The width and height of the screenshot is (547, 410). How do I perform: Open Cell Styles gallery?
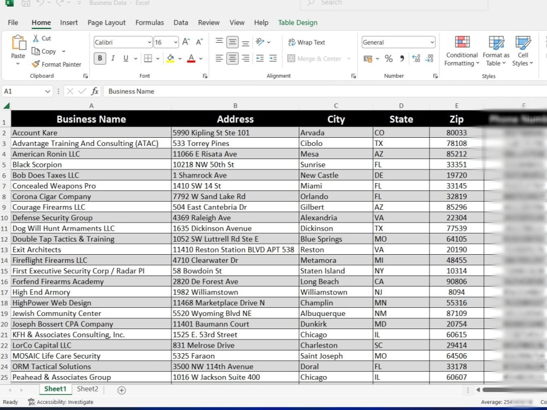pyautogui.click(x=522, y=51)
